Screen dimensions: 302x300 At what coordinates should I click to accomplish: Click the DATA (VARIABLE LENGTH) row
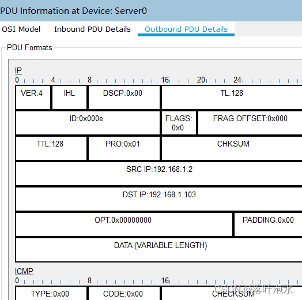point(159,250)
